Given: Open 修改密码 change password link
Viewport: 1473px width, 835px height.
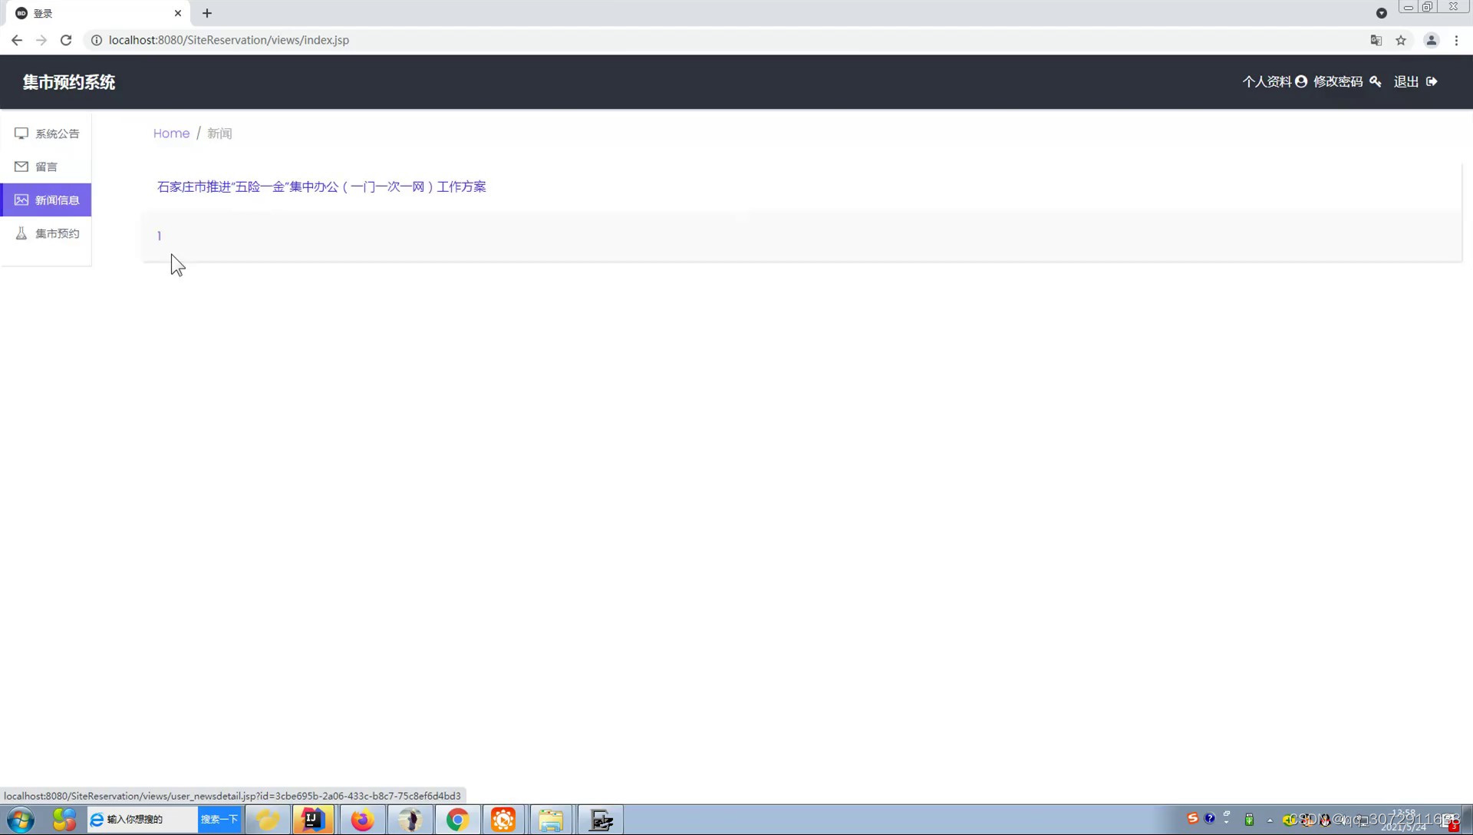Looking at the screenshot, I should click(x=1338, y=81).
